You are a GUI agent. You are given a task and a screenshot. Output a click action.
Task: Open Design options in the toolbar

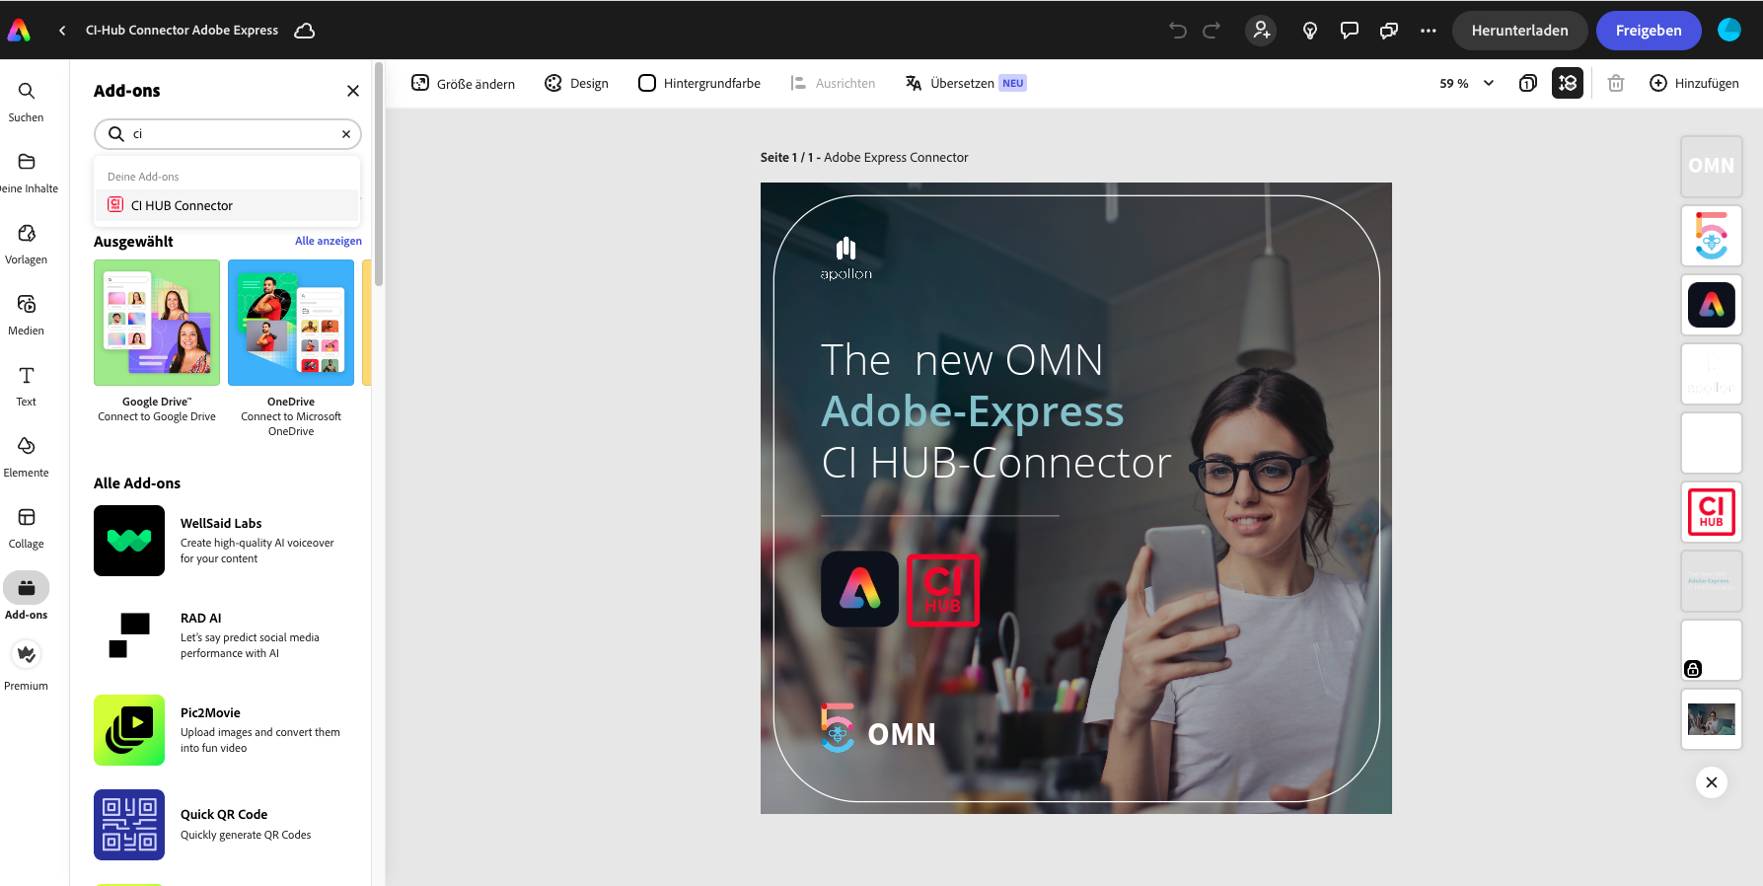[x=577, y=84]
